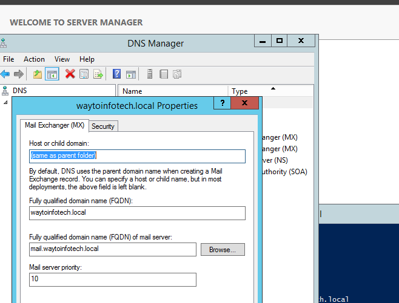This screenshot has height=303, width=399.
Task: Click the Mail server priority field
Action: (113, 279)
